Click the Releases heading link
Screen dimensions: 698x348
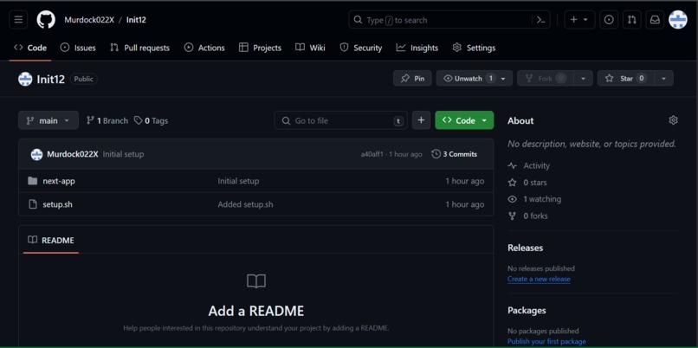click(x=526, y=248)
